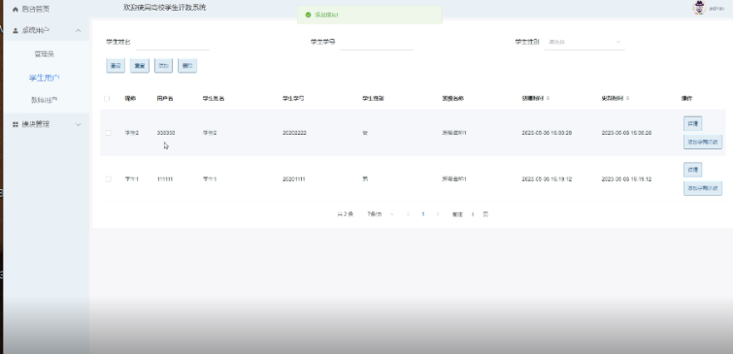
Task: Sort by 更新时间 using its sort arrows
Action: point(627,99)
